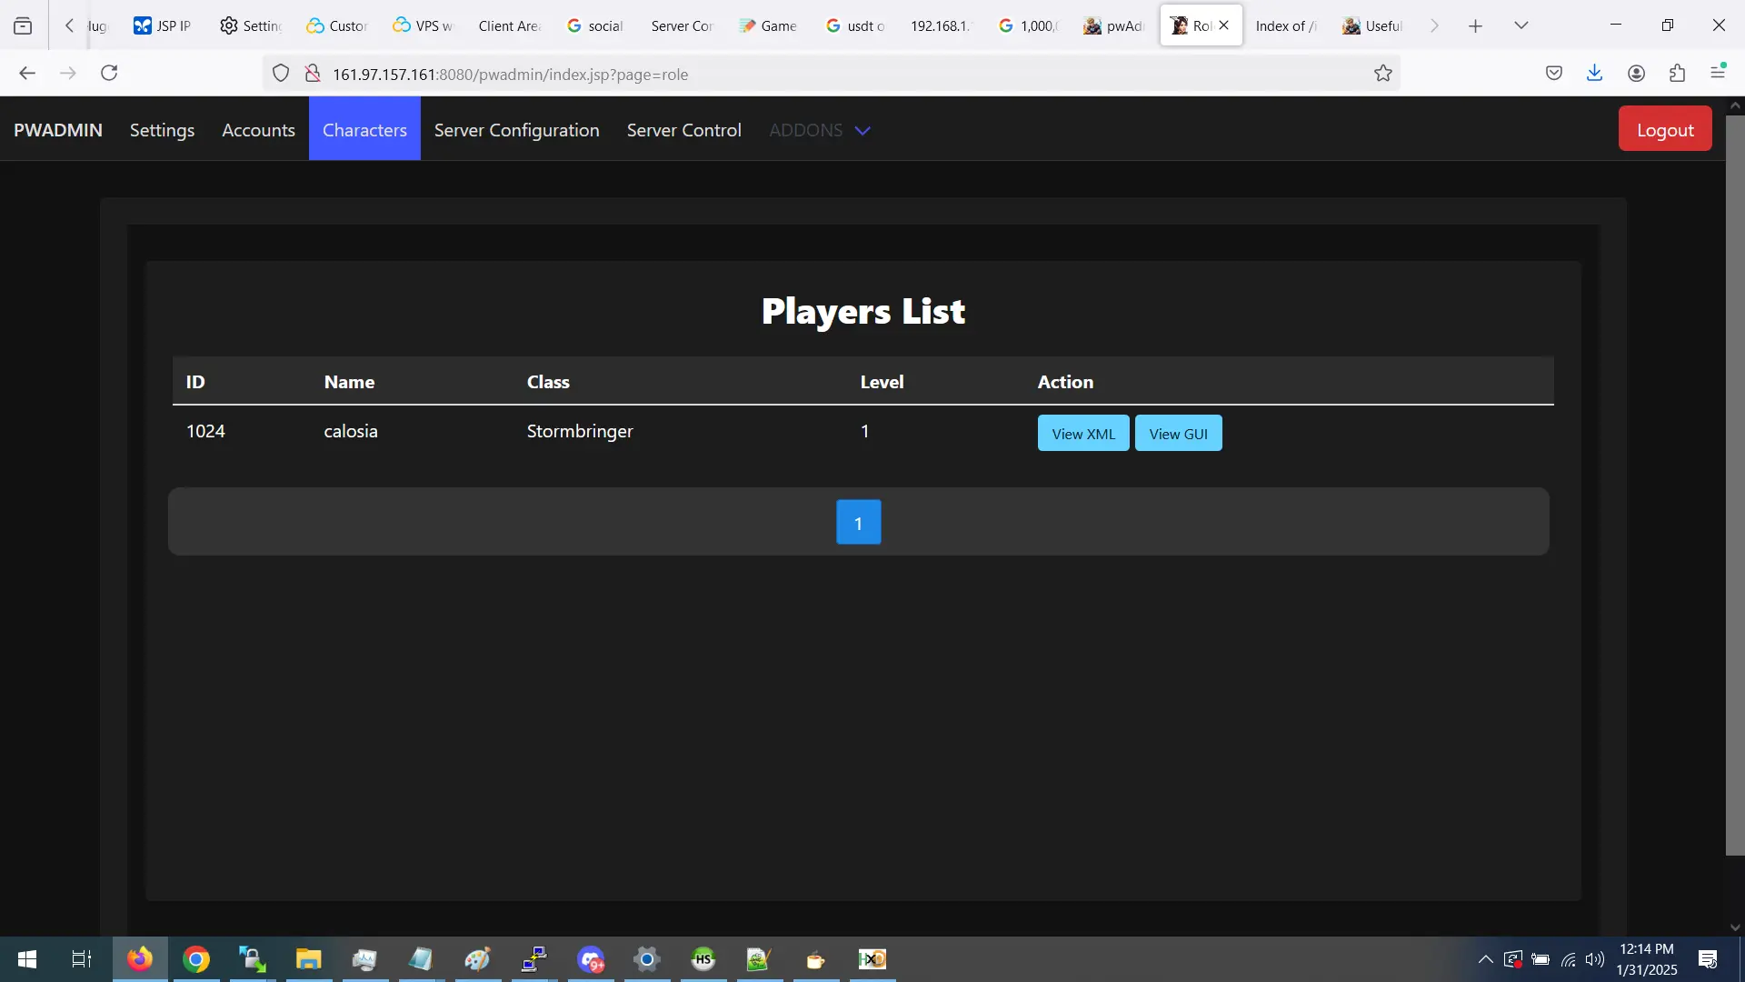Select the Characters menu item
Screen dimensions: 1745x982
point(364,130)
